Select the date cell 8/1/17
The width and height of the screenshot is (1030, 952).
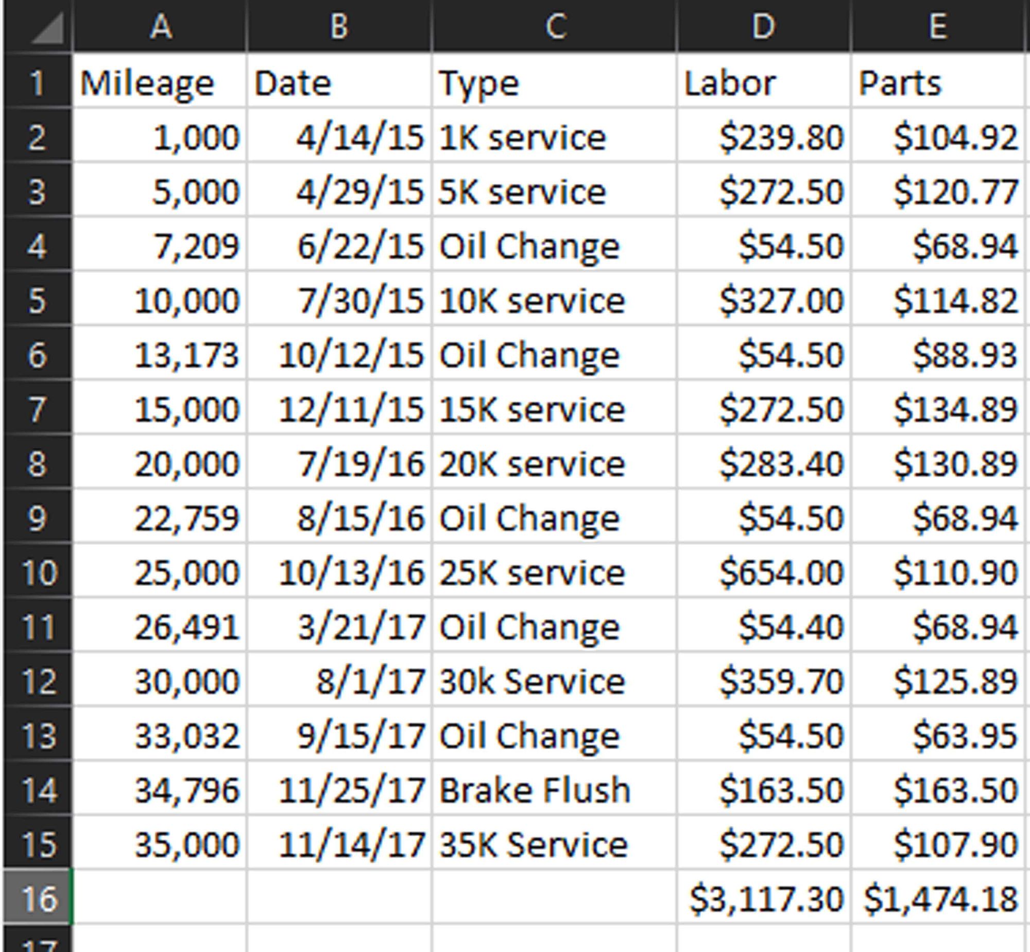[x=339, y=682]
